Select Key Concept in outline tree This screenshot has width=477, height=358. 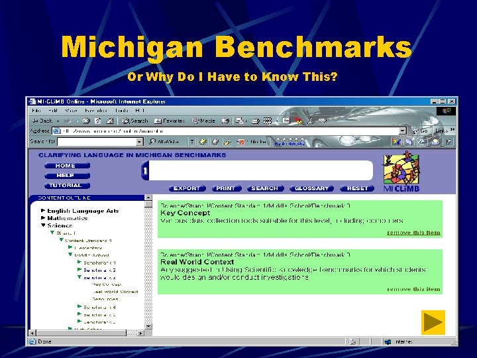(107, 284)
